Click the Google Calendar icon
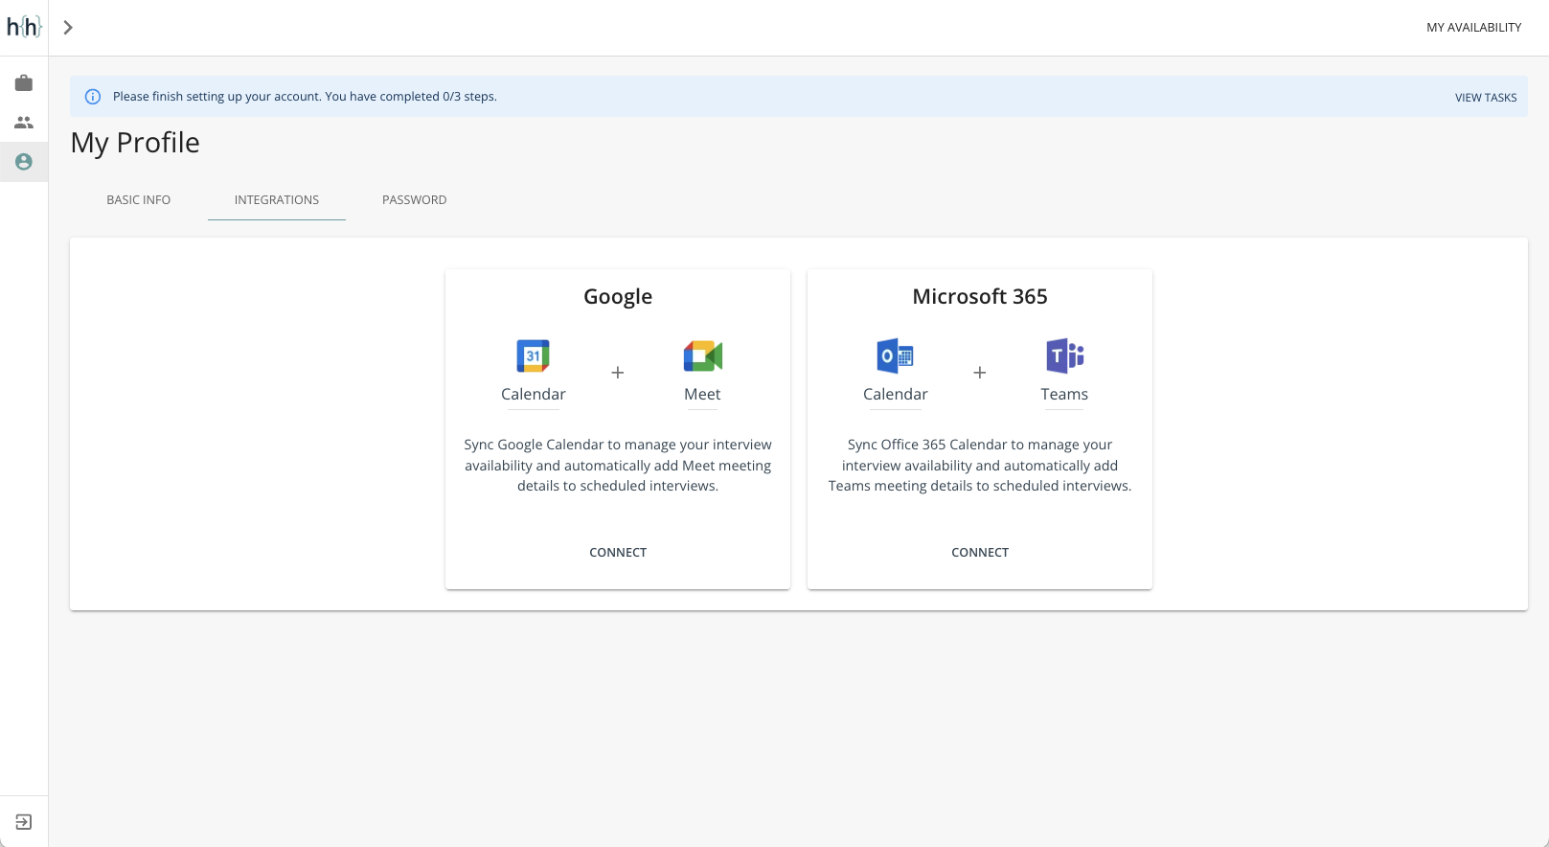The height and width of the screenshot is (847, 1549). tap(534, 355)
